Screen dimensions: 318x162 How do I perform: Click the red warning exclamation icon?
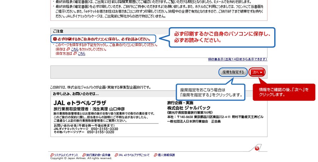point(55,39)
